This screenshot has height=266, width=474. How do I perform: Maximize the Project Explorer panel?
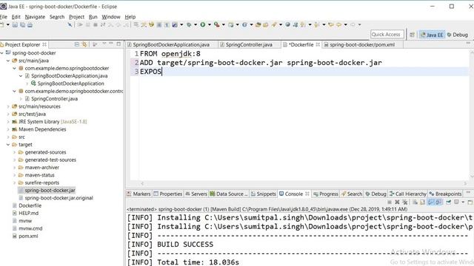point(118,44)
